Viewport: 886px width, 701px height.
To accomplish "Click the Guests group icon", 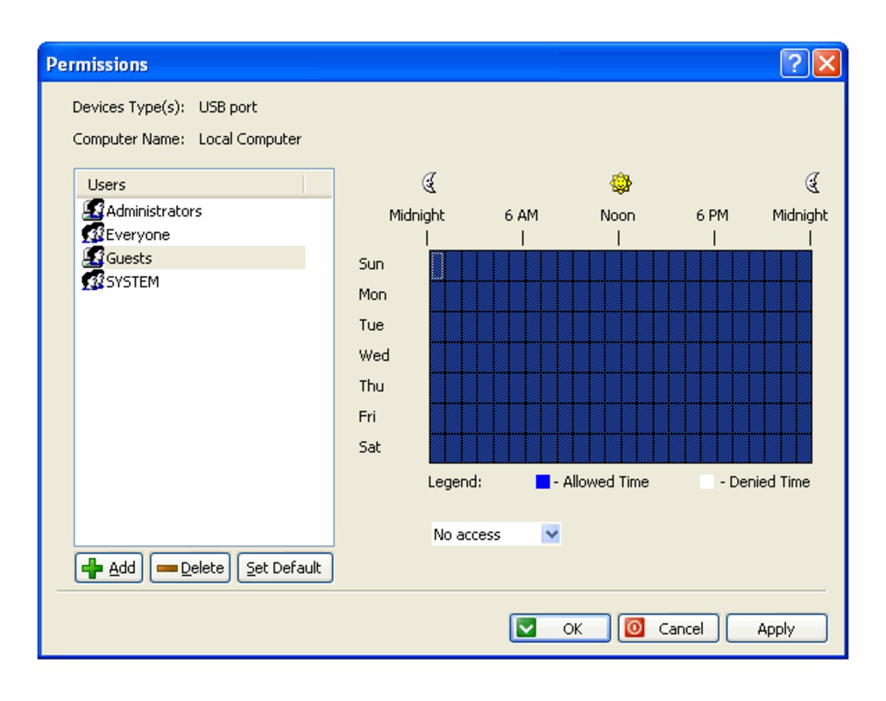I will [93, 258].
